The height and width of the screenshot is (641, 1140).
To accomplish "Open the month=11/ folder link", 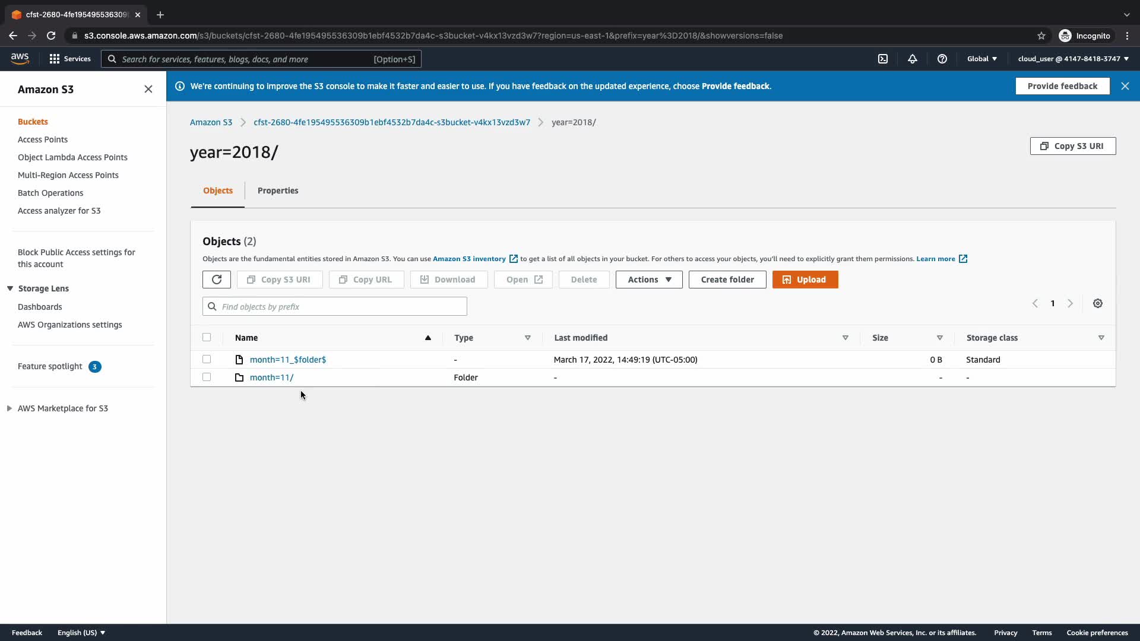I will point(271,377).
